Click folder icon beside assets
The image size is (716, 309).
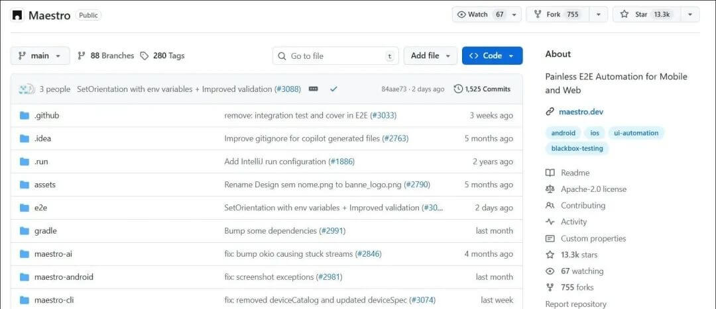25,185
